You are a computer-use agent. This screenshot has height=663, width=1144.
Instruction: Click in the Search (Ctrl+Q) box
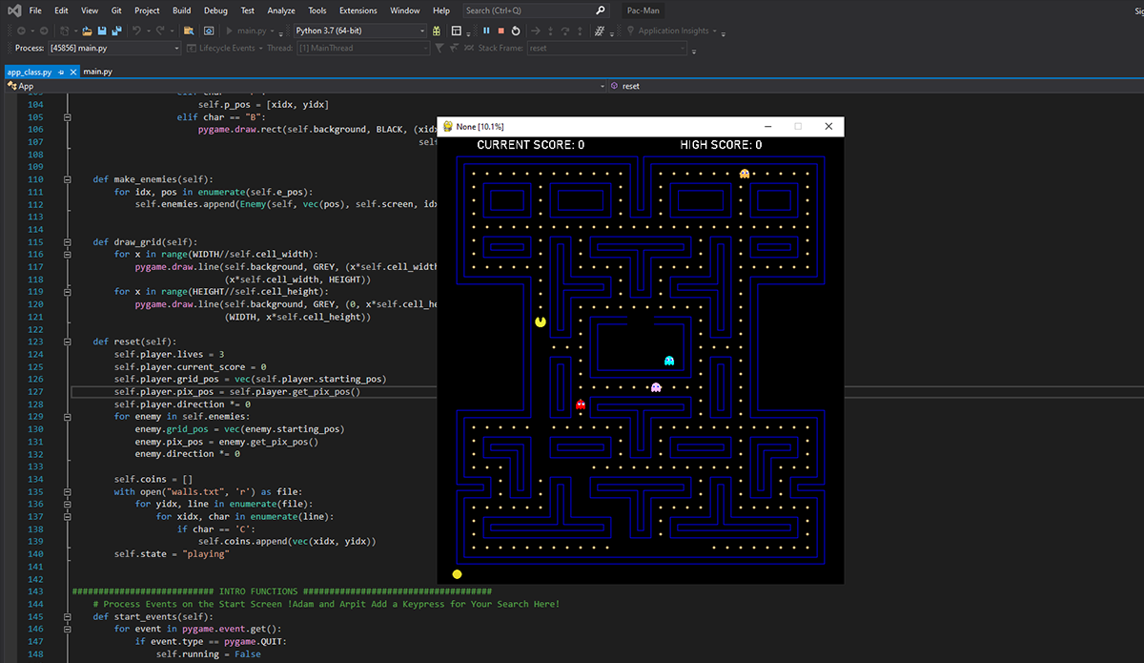(x=536, y=10)
